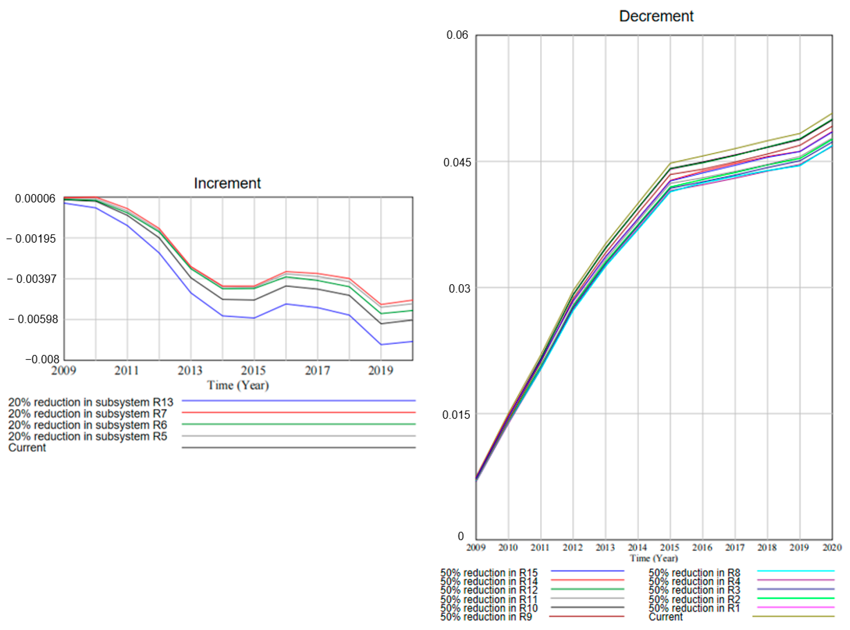Click 'Time (Year)' label below Decrement chart
This screenshot has height=630, width=850.
tap(654, 559)
